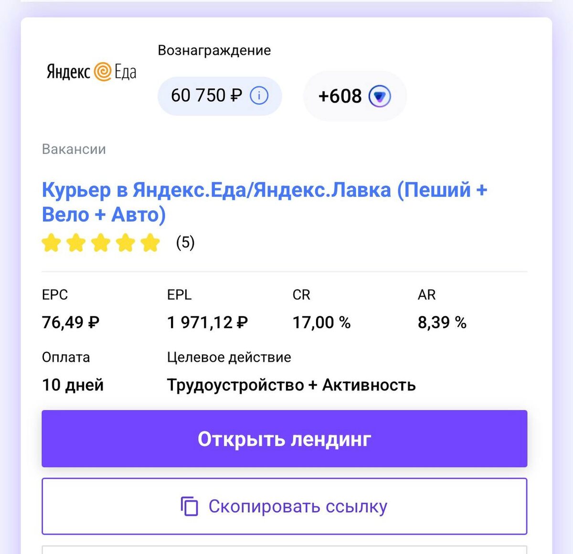Click the orange spiral in Яндекс Еда logo
The image size is (573, 554).
coord(102,72)
